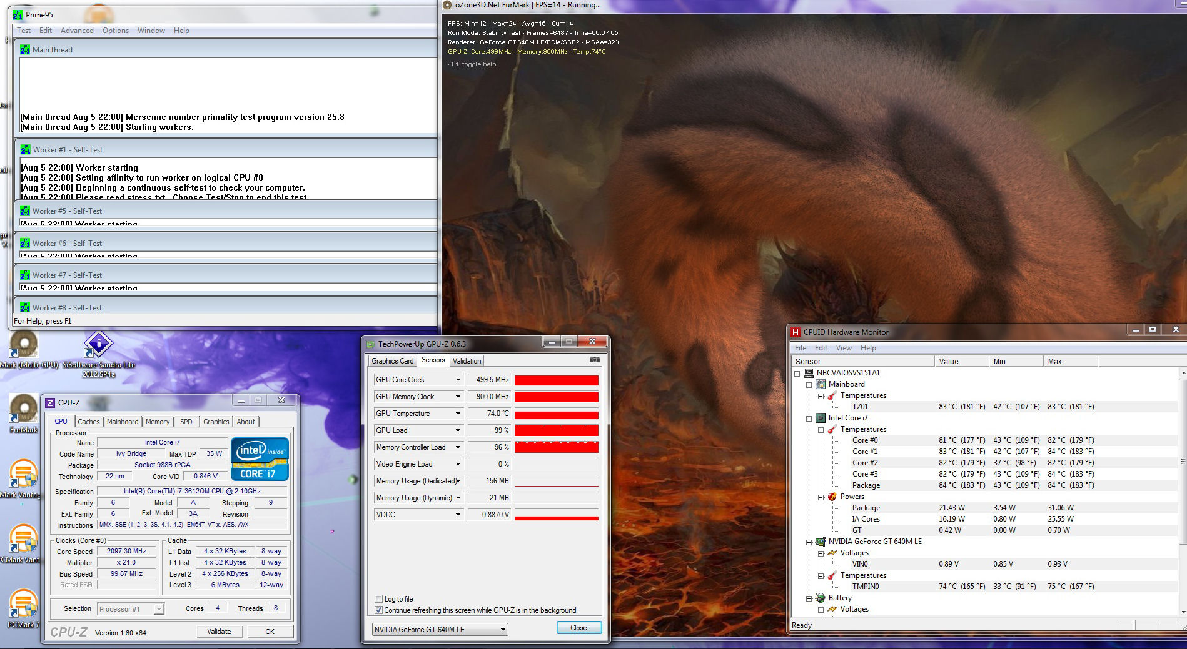Click the GPU Load red graph bar
This screenshot has height=649, width=1187.
(x=557, y=430)
